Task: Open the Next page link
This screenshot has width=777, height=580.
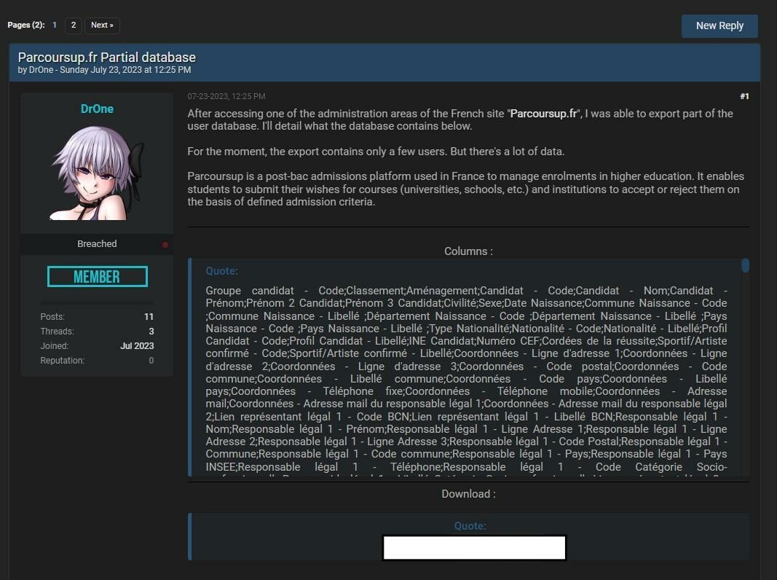Action: [102, 25]
